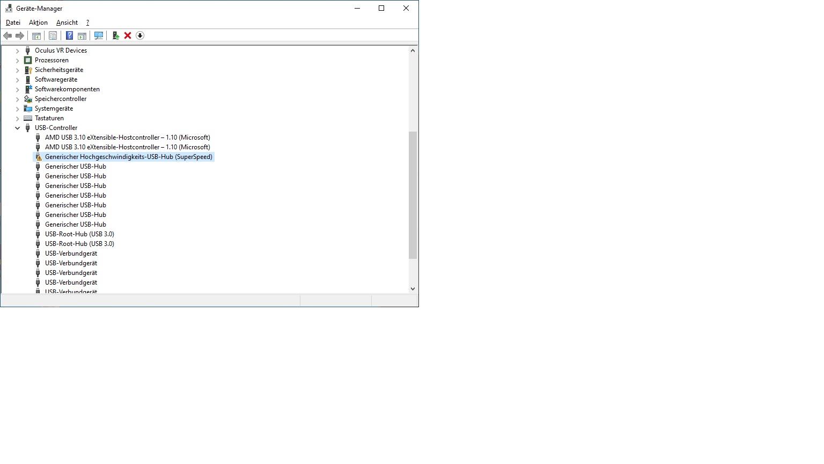Click the USB-Controller category icon
Viewport: 824px width, 464px height.
(28, 128)
